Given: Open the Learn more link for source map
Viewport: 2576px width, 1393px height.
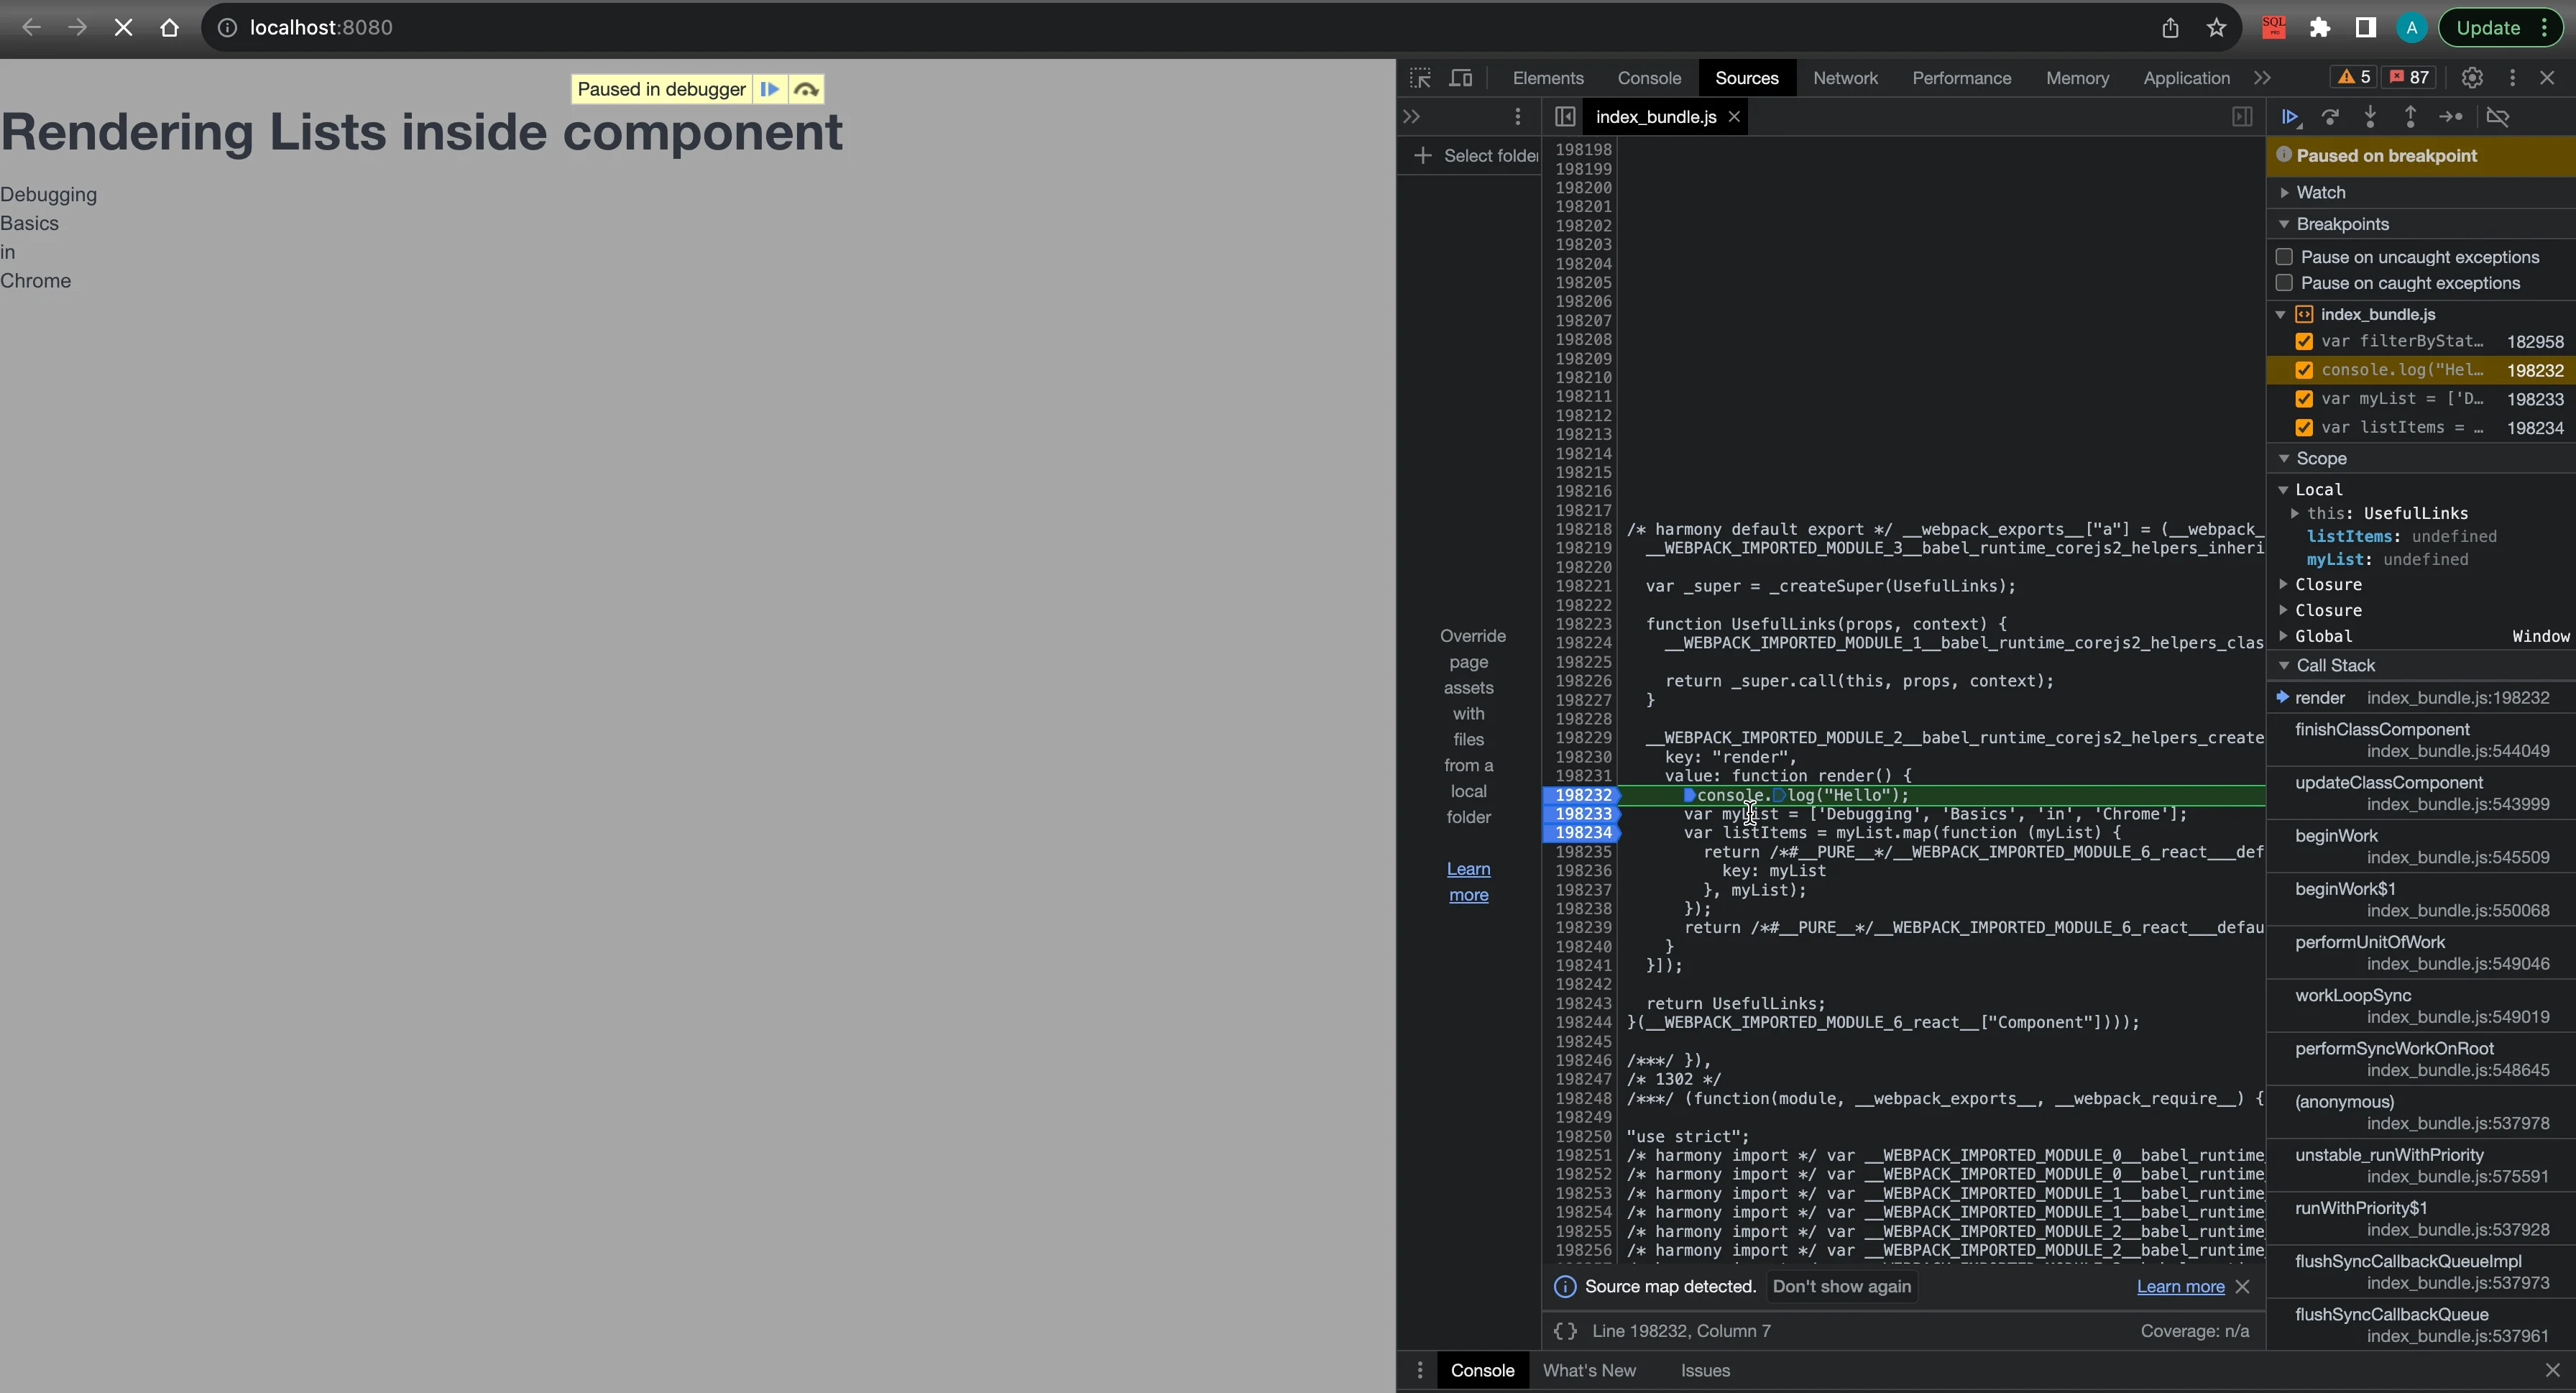Looking at the screenshot, I should point(2180,1287).
